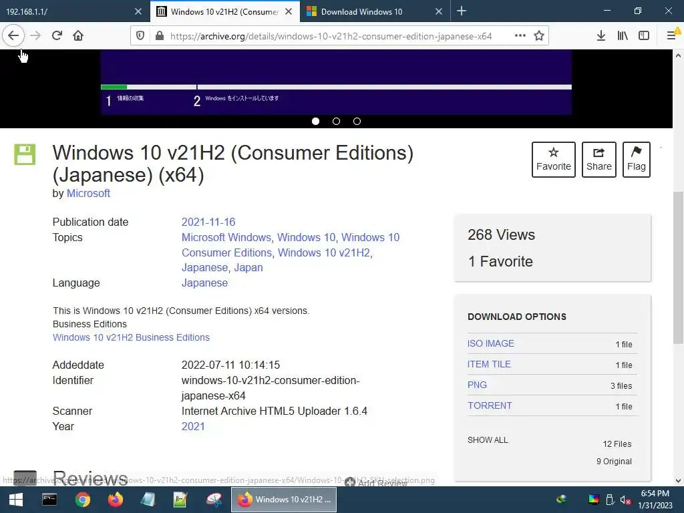Viewport: 684px width, 513px height.
Task: Open Command Prompt from the taskbar
Action: [49, 500]
